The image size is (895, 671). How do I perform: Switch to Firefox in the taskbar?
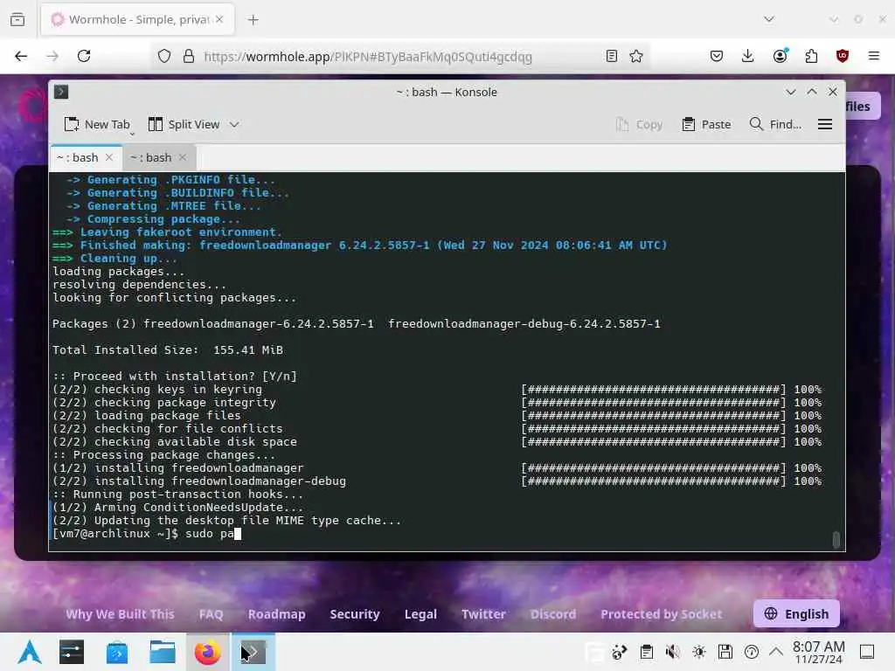(208, 652)
